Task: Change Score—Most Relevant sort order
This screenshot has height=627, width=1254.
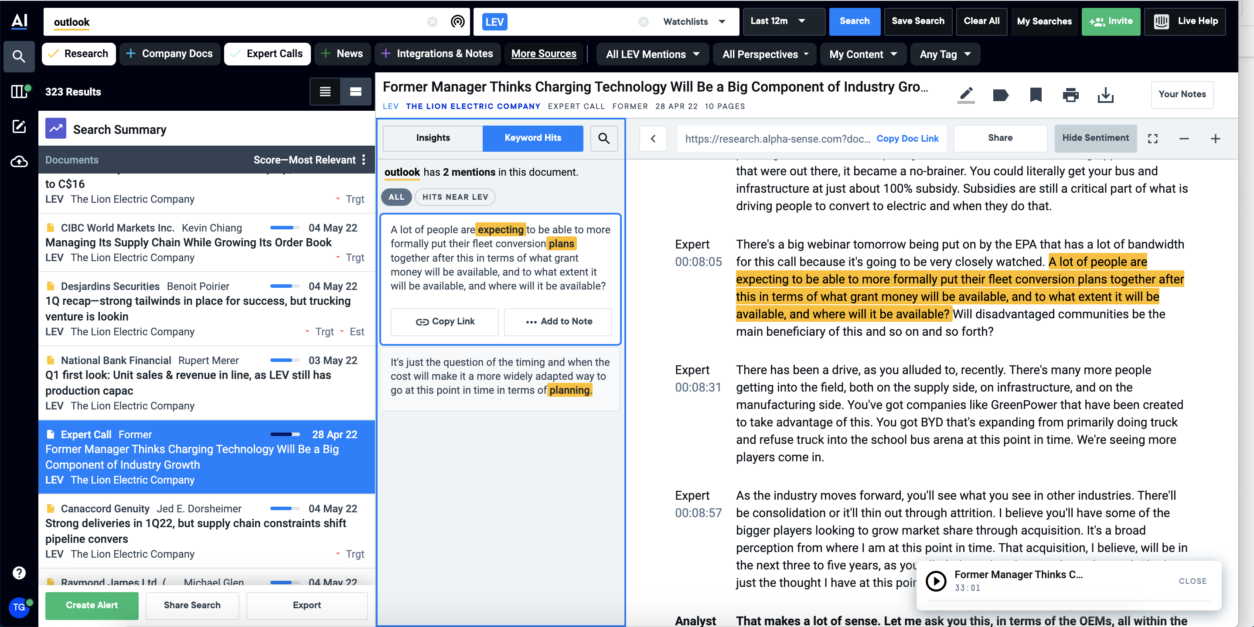Action: [305, 160]
